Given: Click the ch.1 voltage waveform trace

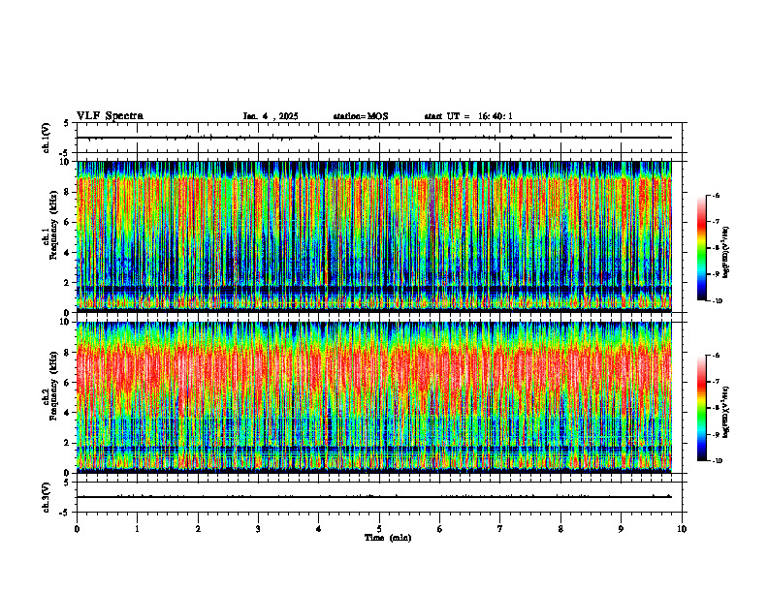Looking at the screenshot, I should pos(374,138).
